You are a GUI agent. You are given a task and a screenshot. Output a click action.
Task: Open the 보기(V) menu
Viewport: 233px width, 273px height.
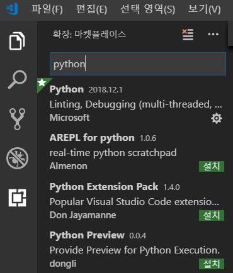pos(205,9)
